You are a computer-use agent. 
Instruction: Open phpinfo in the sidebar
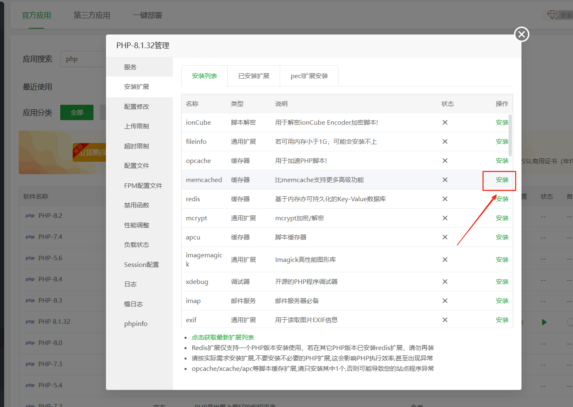pyautogui.click(x=139, y=323)
